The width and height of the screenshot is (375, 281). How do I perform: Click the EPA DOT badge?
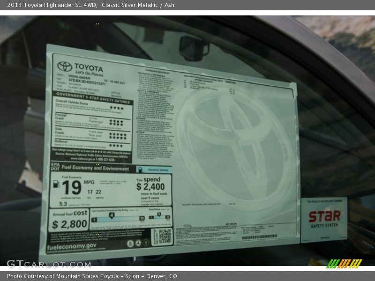coord(55,167)
